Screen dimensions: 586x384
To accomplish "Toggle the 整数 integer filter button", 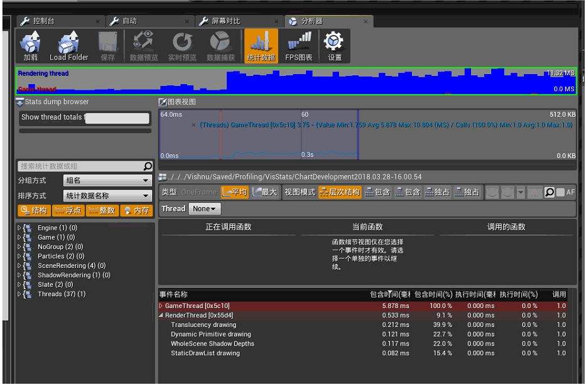I will [x=102, y=210].
